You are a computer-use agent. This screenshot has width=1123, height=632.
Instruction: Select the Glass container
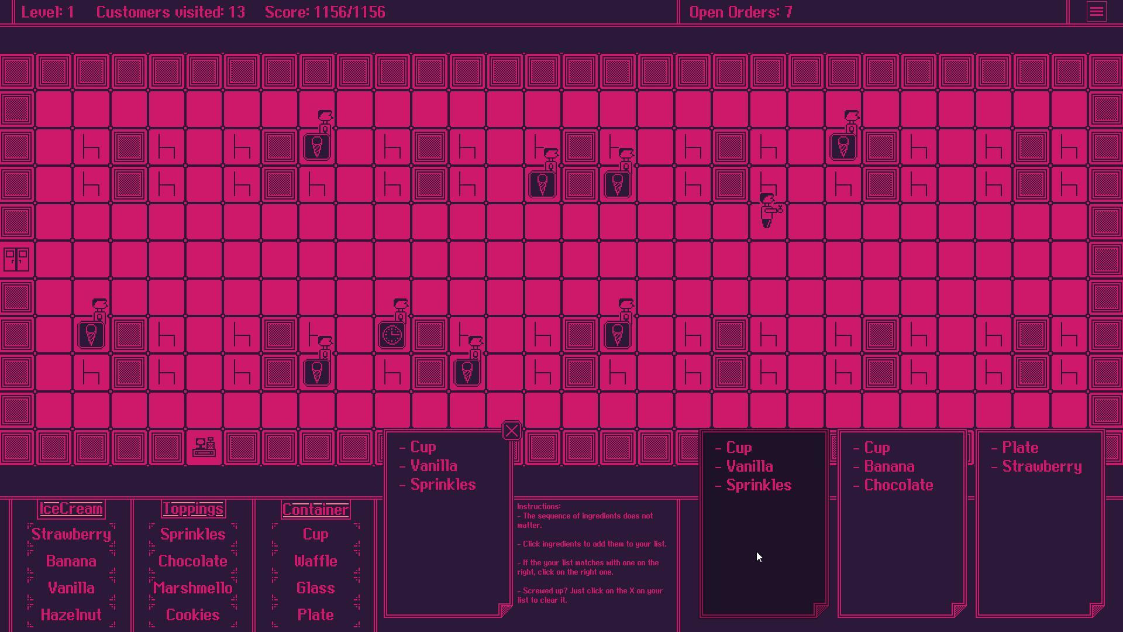(316, 588)
